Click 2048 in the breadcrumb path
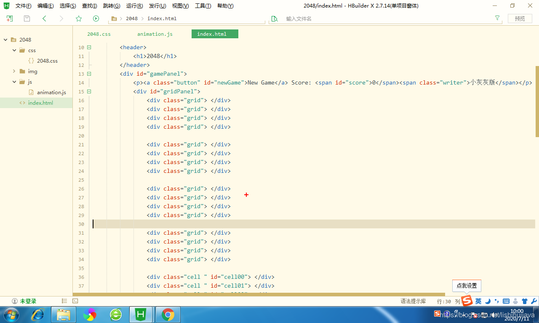The image size is (539, 323). [132, 19]
